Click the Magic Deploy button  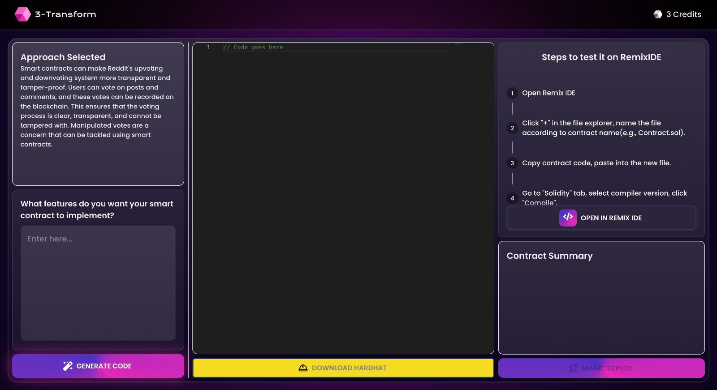click(x=601, y=368)
